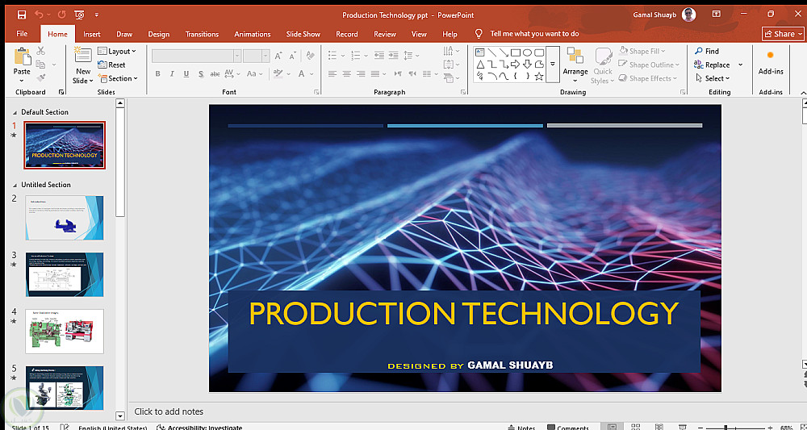Toggle Bold formatting
This screenshot has height=430, width=807.
(x=158, y=74)
